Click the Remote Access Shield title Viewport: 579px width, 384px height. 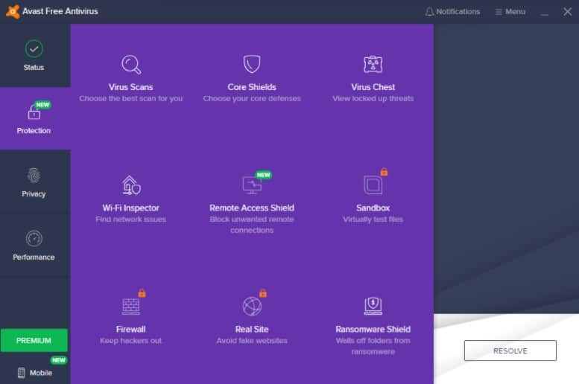252,208
